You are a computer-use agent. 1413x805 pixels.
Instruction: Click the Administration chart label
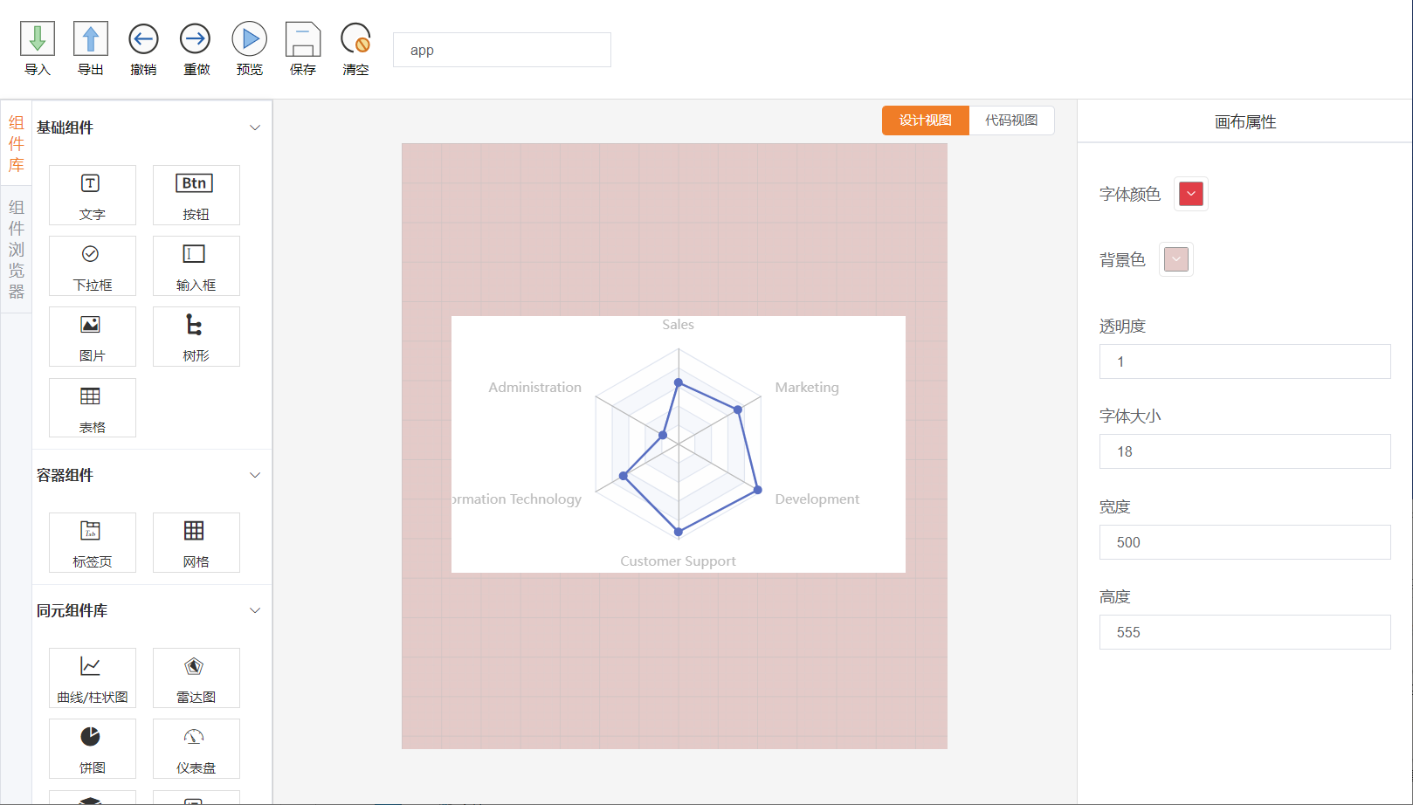(x=534, y=388)
